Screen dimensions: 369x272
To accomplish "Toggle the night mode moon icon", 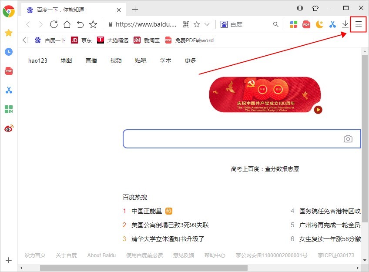I will click(319, 24).
